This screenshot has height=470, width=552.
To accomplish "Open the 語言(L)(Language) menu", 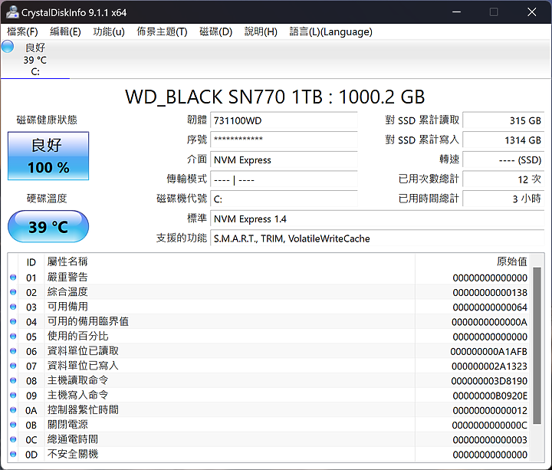I will pos(330,32).
